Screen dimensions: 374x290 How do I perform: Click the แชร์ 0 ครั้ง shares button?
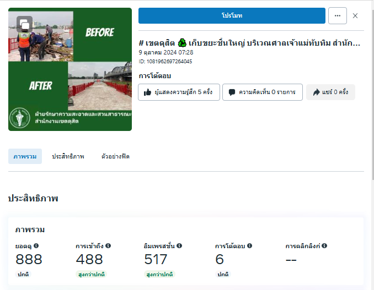330,92
